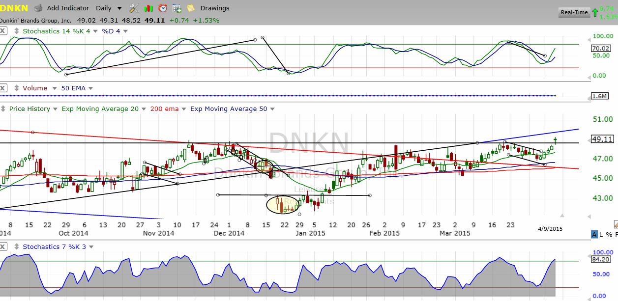Screen dimensions: 618x301
Task: Close the Stochastics 14 pane with X box
Action: coord(3,31)
